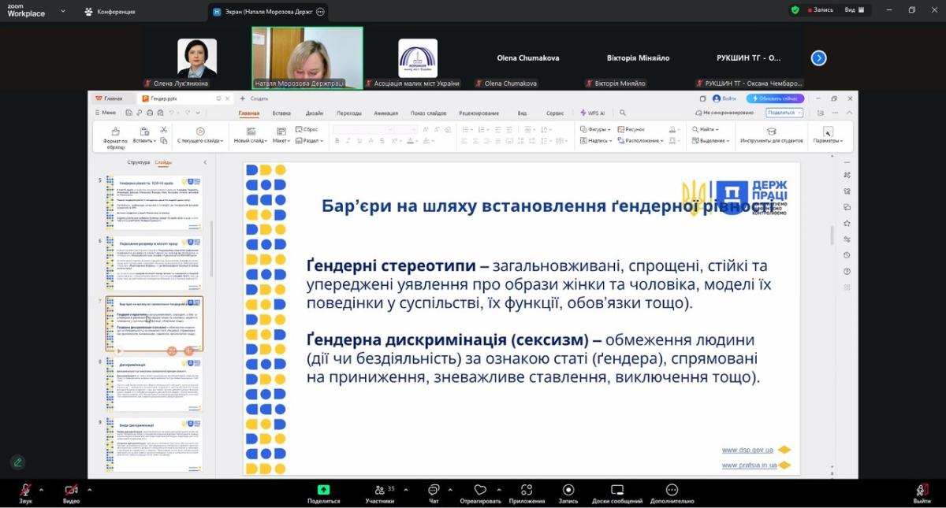Leave the meeting with Выйти icon
The width and height of the screenshot is (946, 508).
point(922,490)
